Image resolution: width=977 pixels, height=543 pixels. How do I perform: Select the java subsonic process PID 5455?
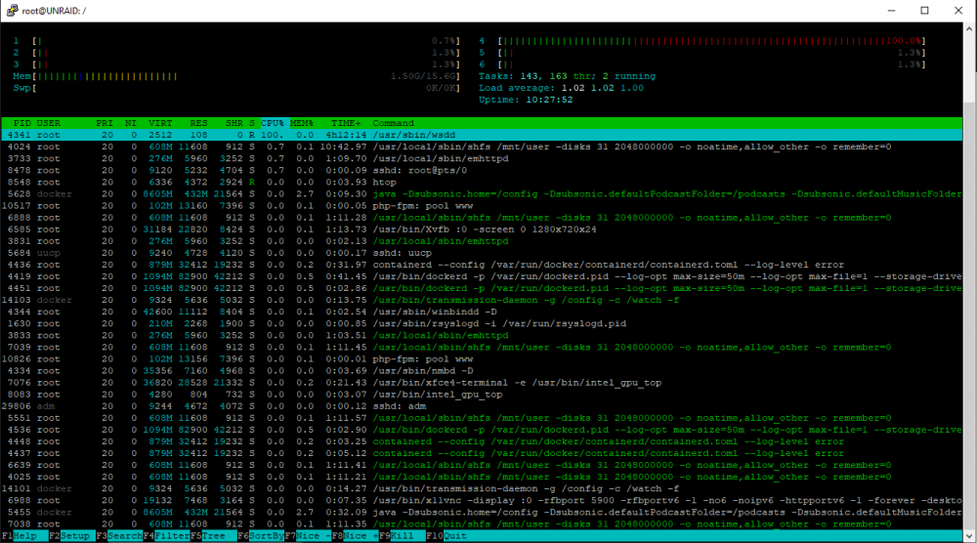pos(482,513)
